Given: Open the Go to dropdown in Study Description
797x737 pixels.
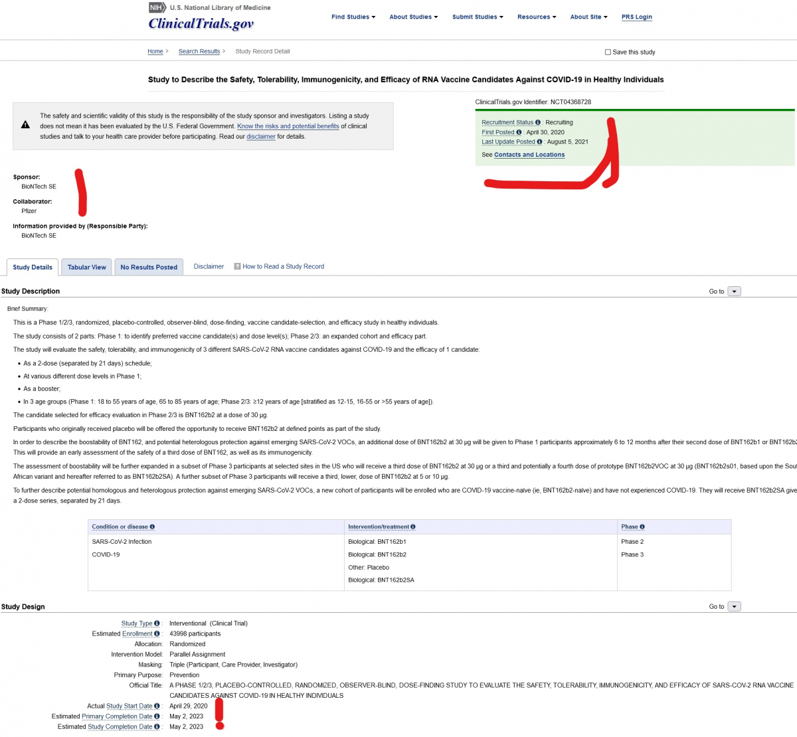Looking at the screenshot, I should 734,291.
